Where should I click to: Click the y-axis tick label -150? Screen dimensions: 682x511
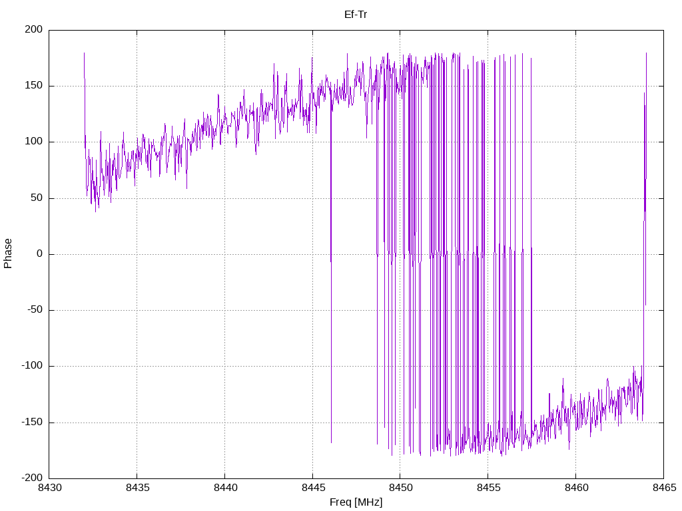point(32,422)
